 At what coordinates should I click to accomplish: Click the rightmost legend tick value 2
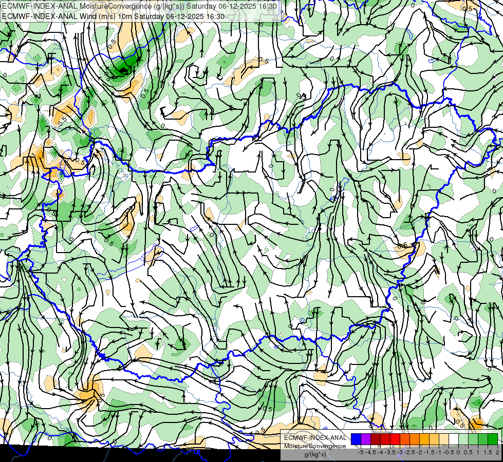(497, 452)
